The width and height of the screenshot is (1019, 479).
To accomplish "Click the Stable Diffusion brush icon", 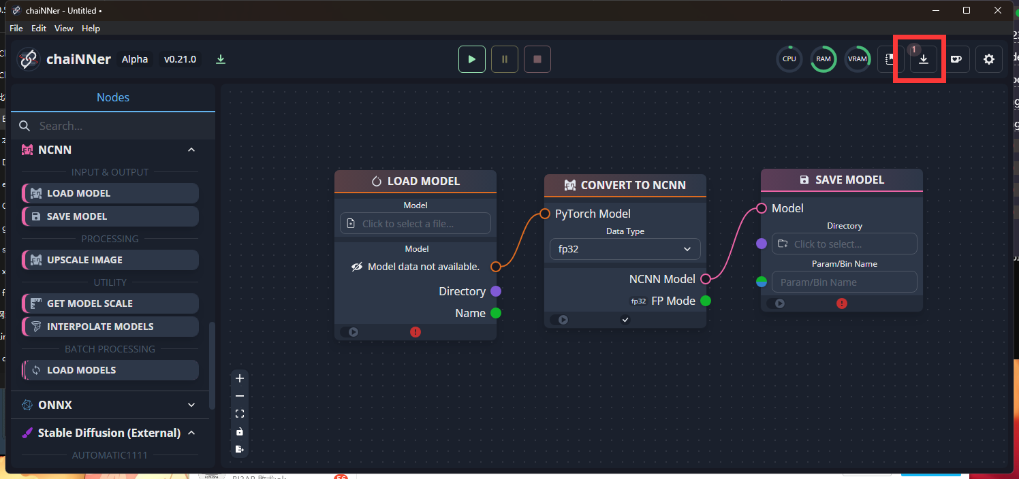I will pos(27,433).
